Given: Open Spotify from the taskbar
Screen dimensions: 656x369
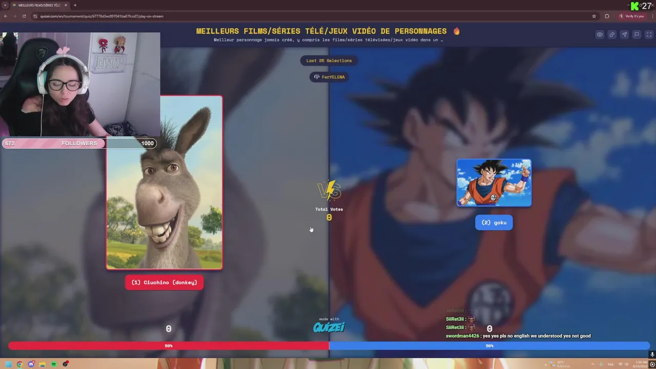Looking at the screenshot, I should pos(54,364).
